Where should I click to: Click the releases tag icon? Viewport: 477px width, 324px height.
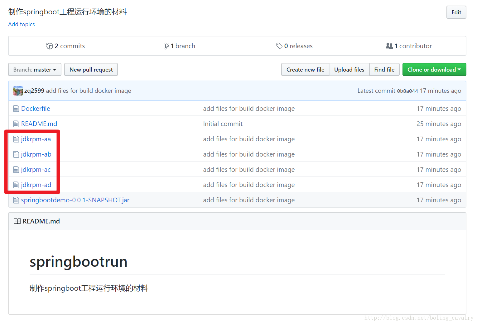pyautogui.click(x=279, y=46)
